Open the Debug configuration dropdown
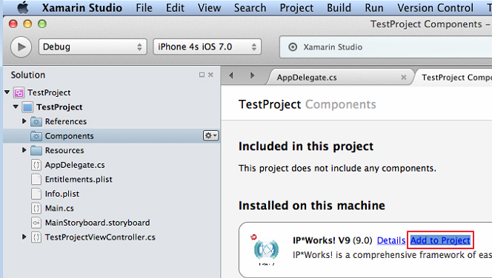 (93, 47)
